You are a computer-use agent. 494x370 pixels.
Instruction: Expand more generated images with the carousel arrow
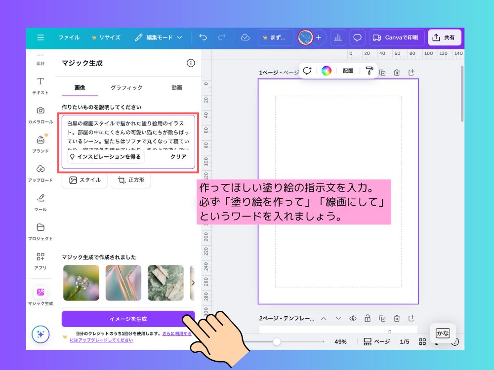click(194, 283)
